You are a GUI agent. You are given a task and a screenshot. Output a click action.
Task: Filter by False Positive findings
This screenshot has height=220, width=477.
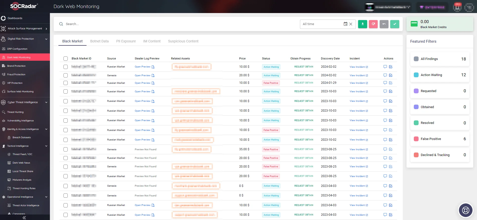click(x=440, y=139)
